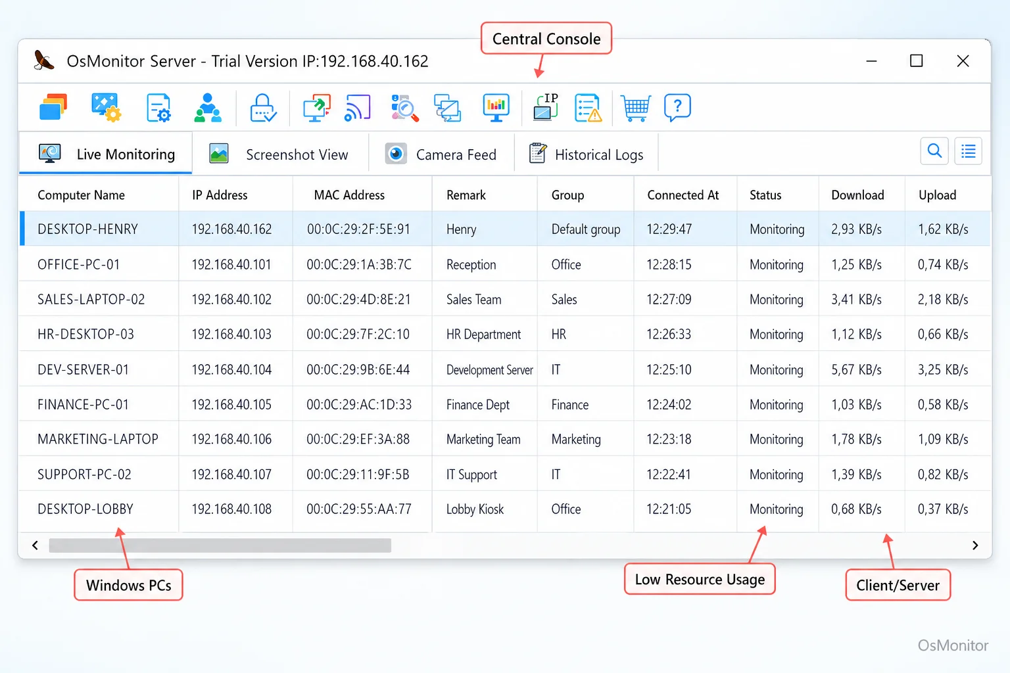Image resolution: width=1010 pixels, height=673 pixels.
Task: Click IP address 192.168.40.101
Action: click(x=231, y=264)
